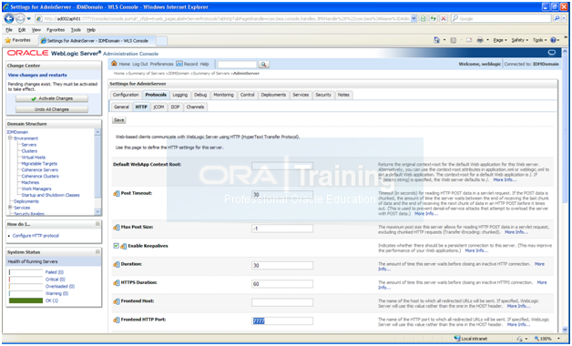Click the magnifier search icon beside search box
Image resolution: width=572 pixels, height=346 pixels.
pyautogui.click(x=263, y=64)
